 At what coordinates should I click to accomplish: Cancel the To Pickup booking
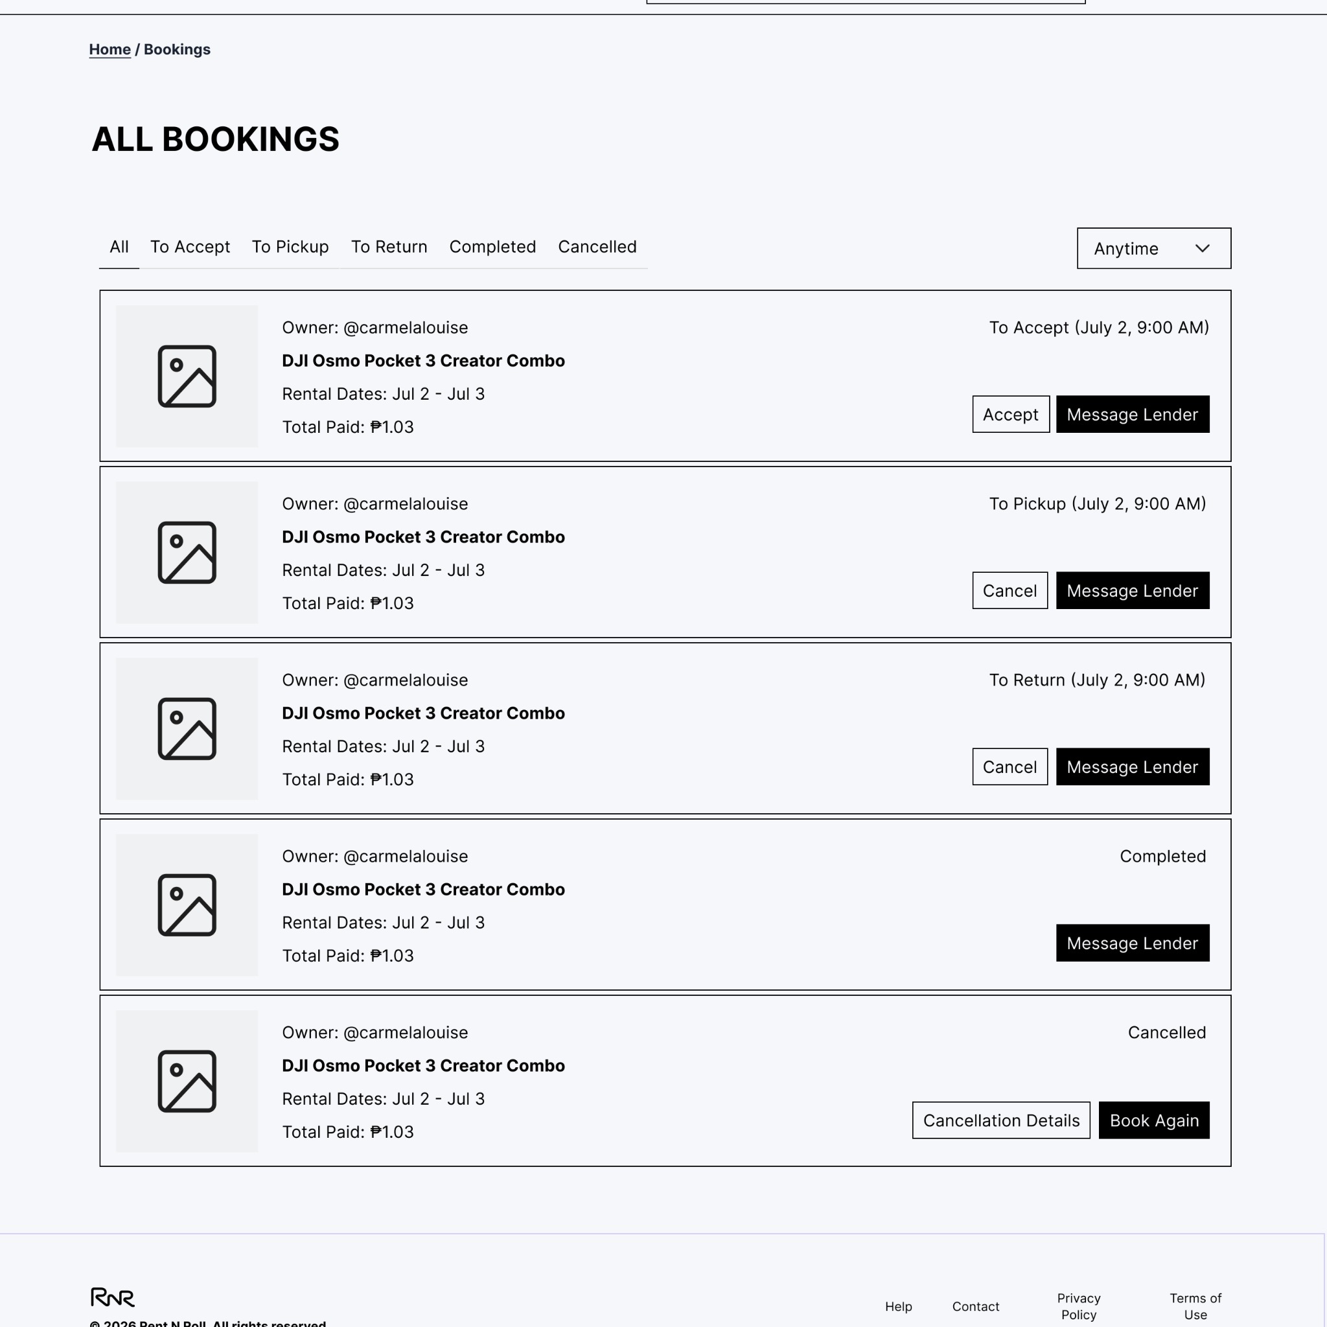tap(1010, 591)
